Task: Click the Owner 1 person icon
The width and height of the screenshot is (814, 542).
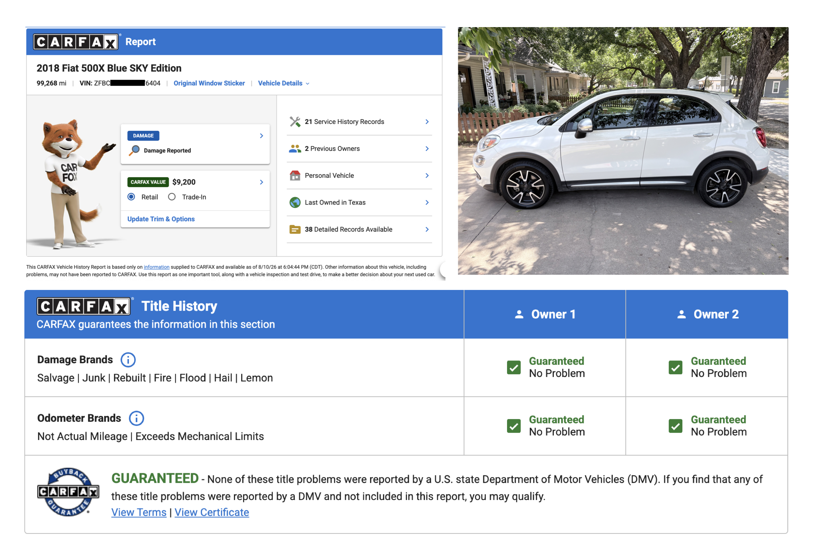Action: (x=519, y=314)
